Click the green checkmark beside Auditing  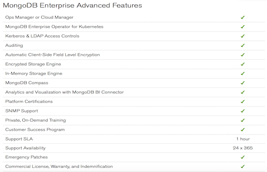point(242,45)
